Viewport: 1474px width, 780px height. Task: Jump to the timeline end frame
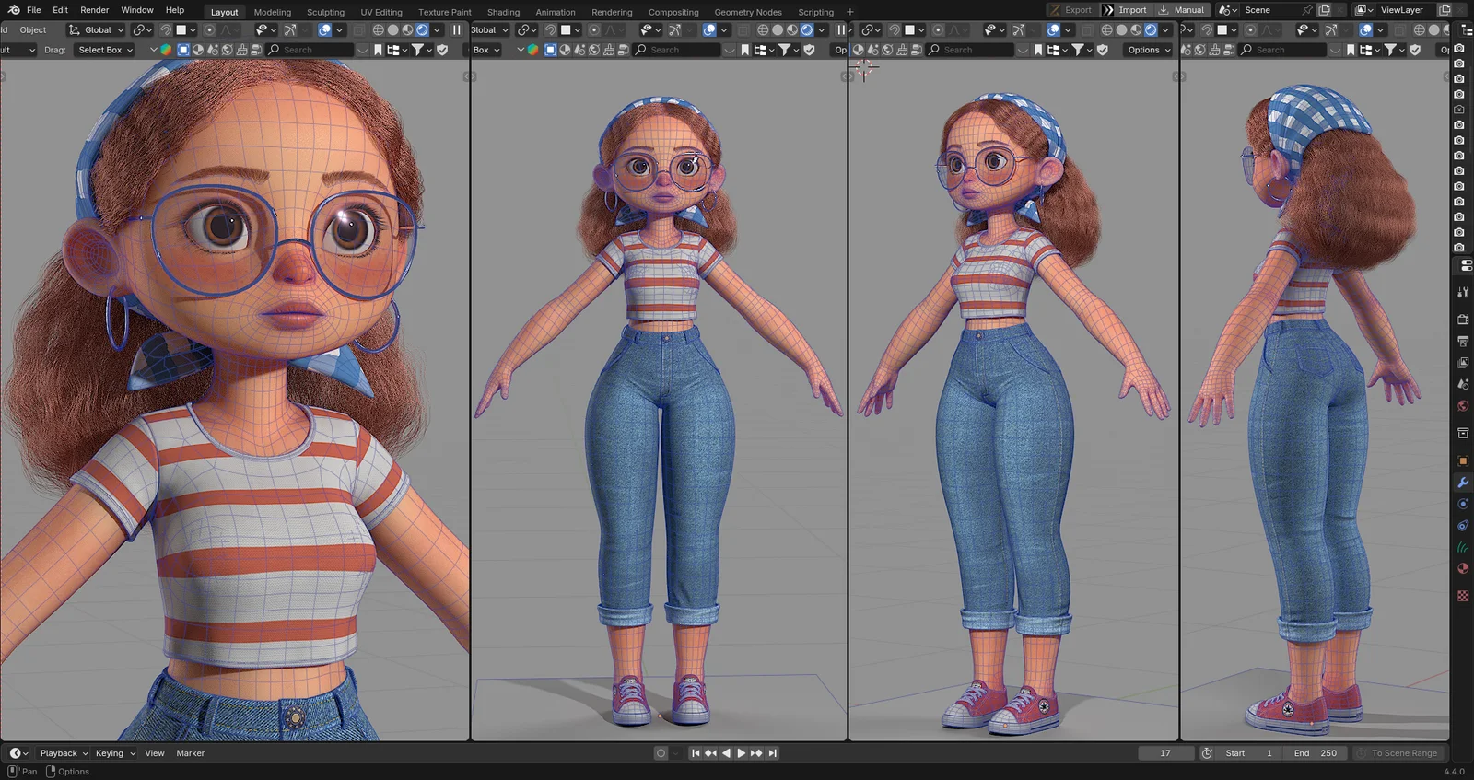click(x=773, y=753)
